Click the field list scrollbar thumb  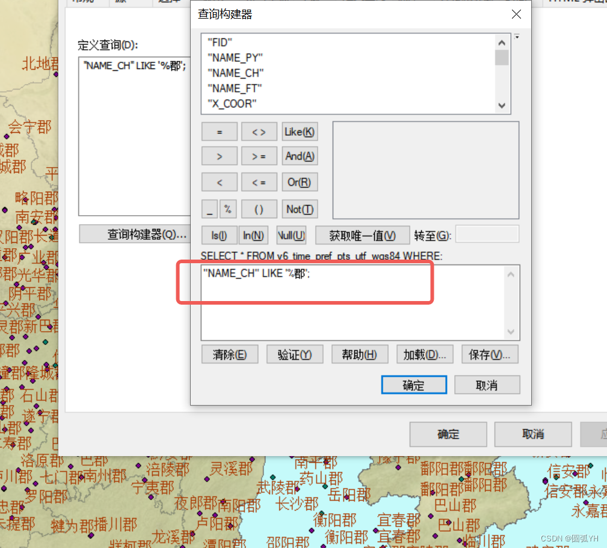point(502,58)
